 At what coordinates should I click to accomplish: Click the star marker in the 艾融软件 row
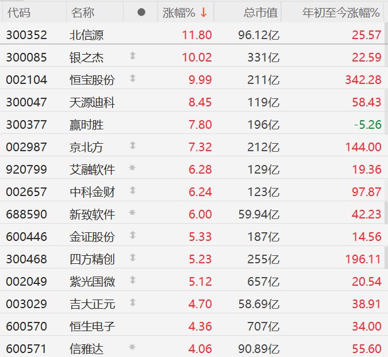tap(132, 168)
